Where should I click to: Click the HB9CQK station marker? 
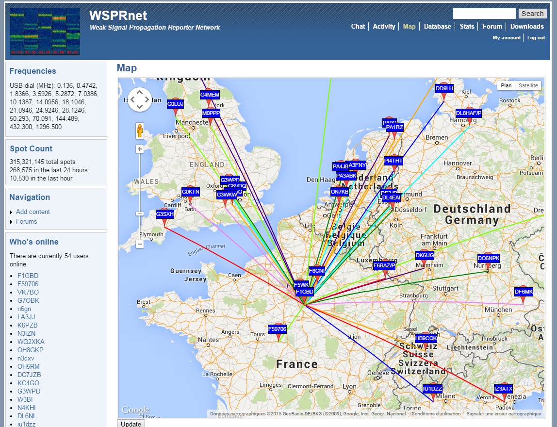click(x=426, y=338)
